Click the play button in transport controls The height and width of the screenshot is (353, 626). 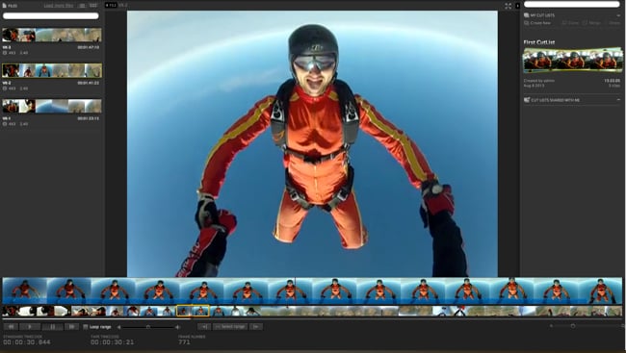coord(30,327)
